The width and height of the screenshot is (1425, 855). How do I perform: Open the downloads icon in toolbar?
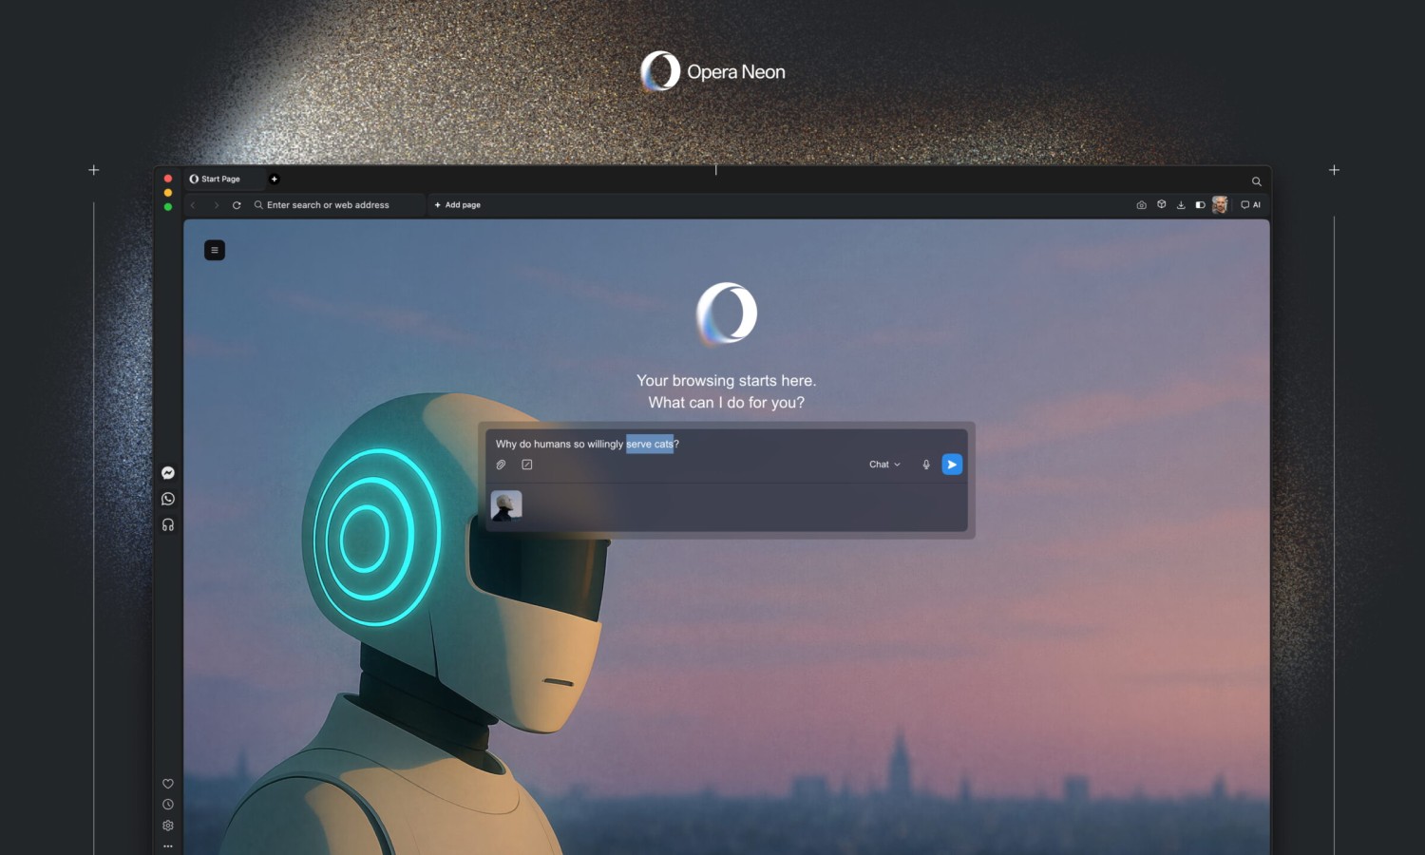pyautogui.click(x=1181, y=205)
